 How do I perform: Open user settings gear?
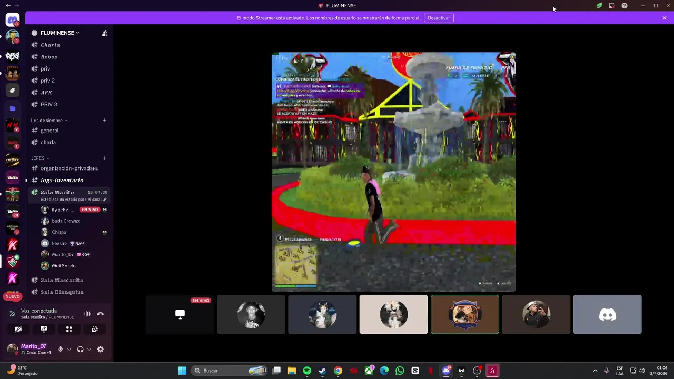click(100, 349)
